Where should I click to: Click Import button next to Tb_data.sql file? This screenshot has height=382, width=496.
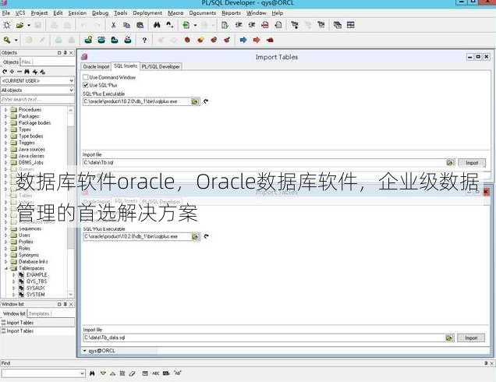click(471, 338)
